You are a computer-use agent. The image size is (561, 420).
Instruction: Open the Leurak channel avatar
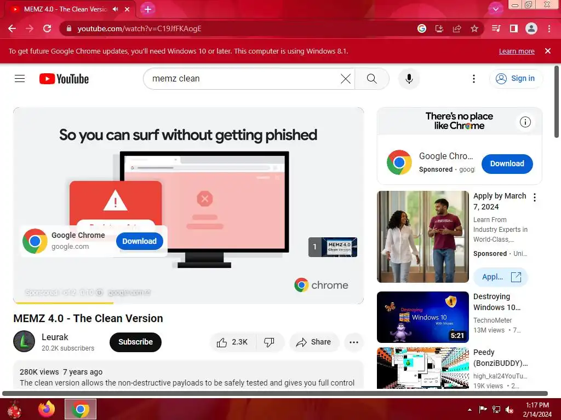(24, 341)
